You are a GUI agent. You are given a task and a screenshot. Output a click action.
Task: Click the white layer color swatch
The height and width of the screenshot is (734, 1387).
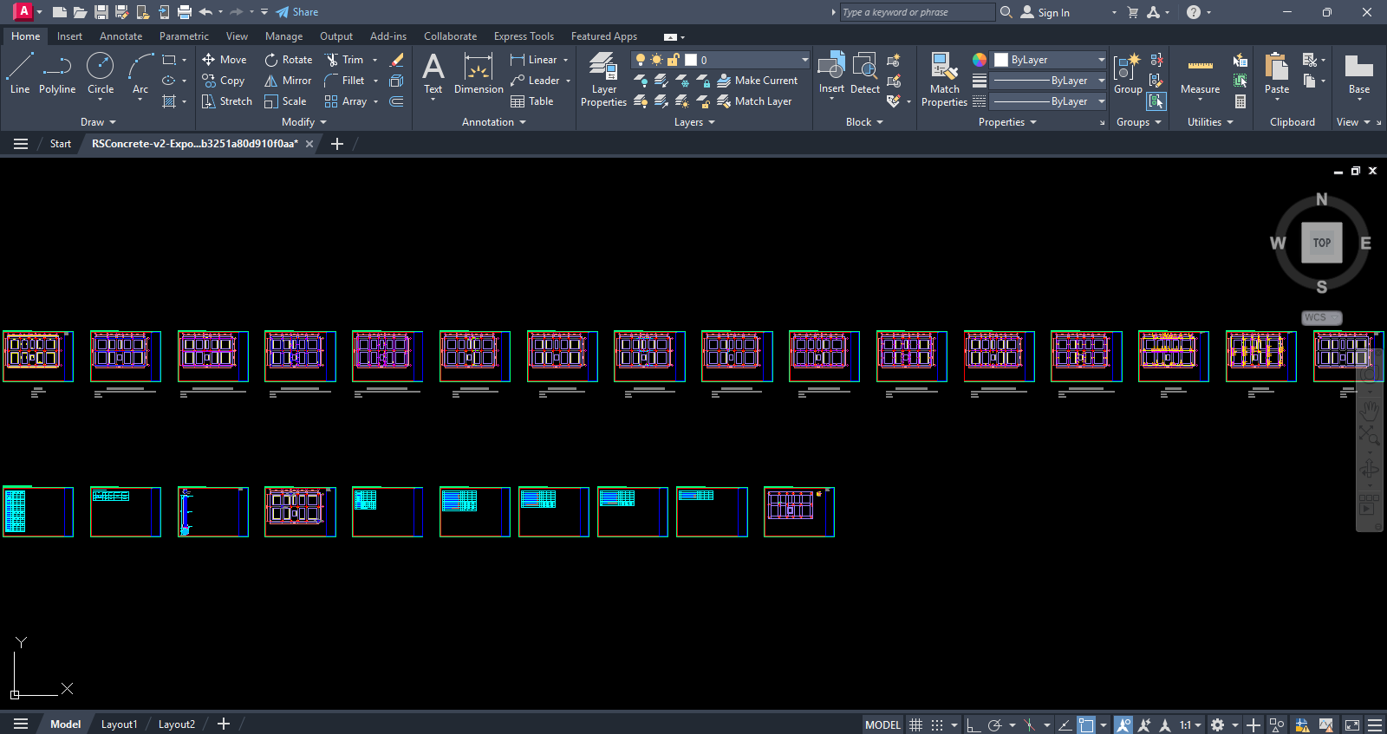pos(691,60)
